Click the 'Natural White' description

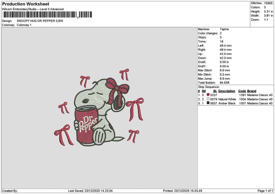tap(227, 99)
